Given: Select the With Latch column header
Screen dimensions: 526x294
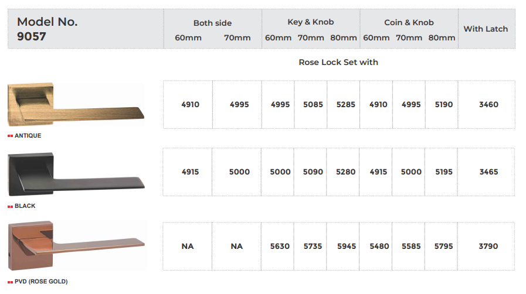Looking at the screenshot, I should [486, 29].
